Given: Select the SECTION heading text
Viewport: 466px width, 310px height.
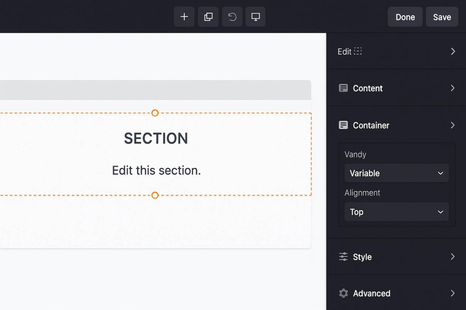Looking at the screenshot, I should (156, 138).
